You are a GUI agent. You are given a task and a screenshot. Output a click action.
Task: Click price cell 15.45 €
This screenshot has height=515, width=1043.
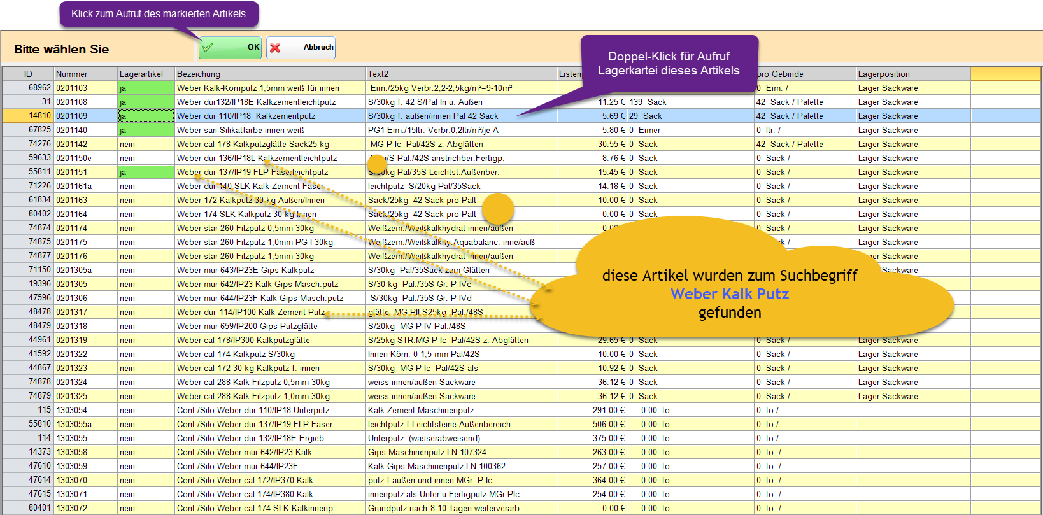pos(592,172)
